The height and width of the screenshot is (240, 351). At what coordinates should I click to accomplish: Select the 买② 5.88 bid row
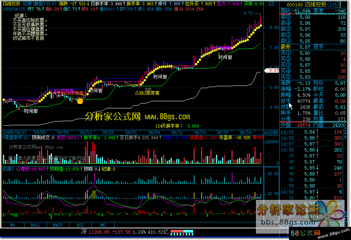click(x=313, y=59)
